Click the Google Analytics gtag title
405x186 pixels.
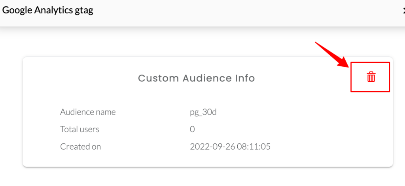(x=48, y=10)
